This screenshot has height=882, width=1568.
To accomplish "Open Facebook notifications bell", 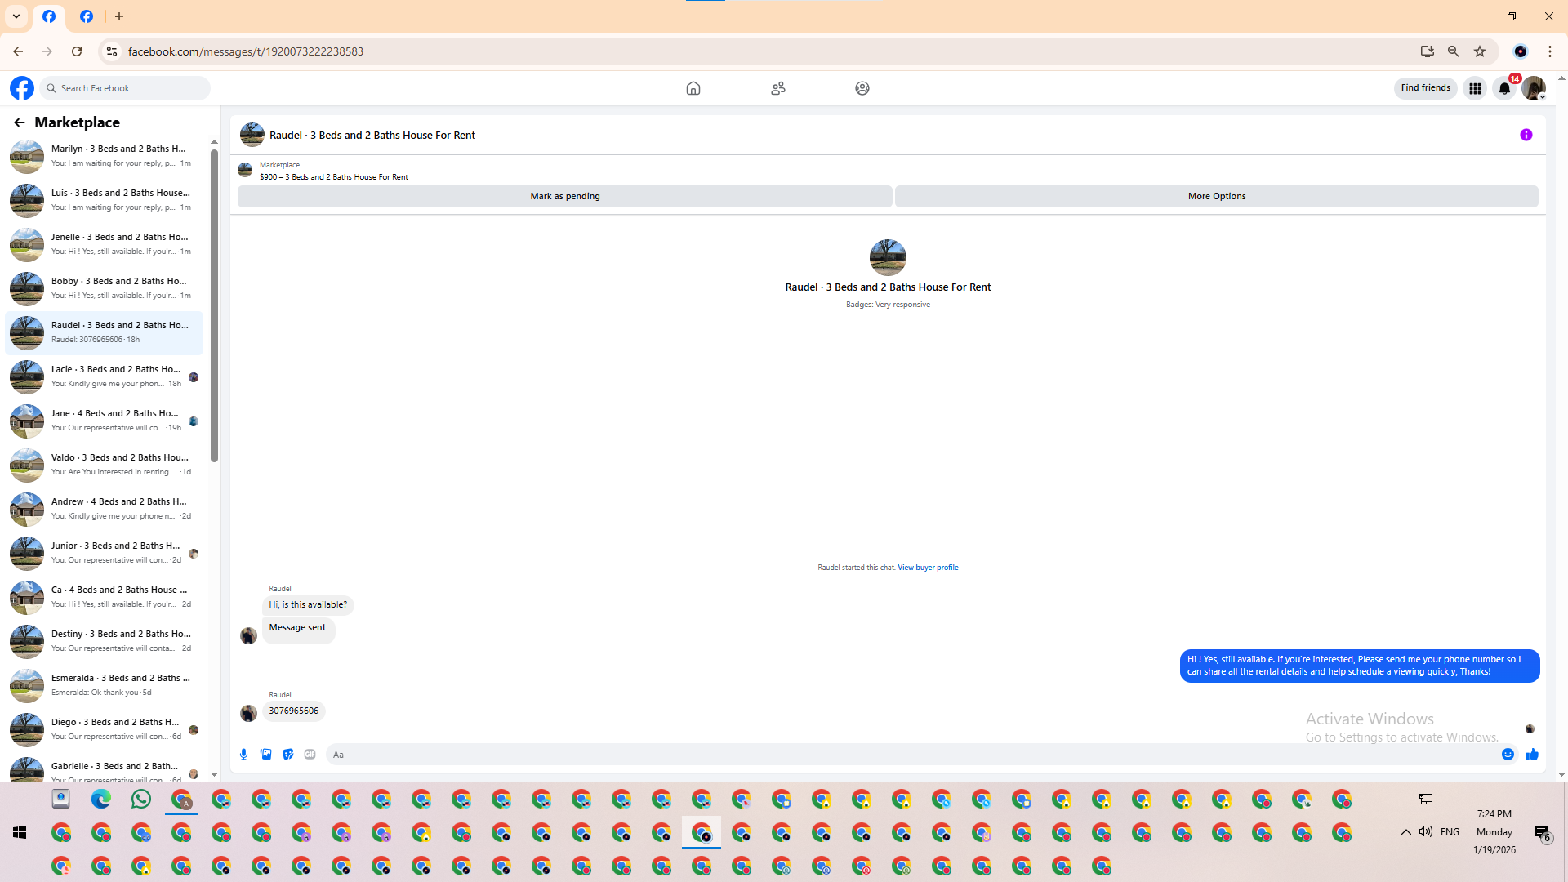I will tap(1504, 88).
